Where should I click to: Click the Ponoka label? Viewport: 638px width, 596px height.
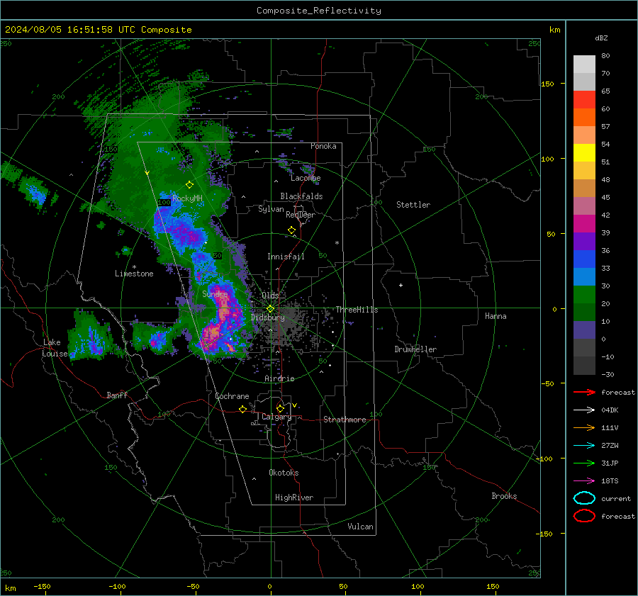click(323, 146)
